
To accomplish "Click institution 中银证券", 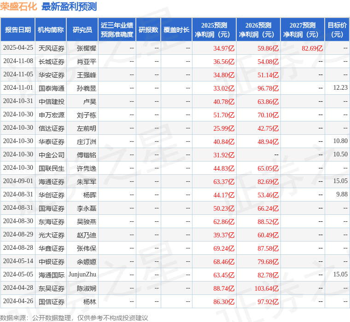I will click(52, 262).
